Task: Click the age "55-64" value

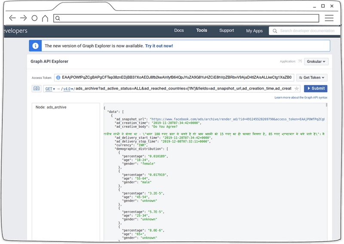Action: coord(141,179)
